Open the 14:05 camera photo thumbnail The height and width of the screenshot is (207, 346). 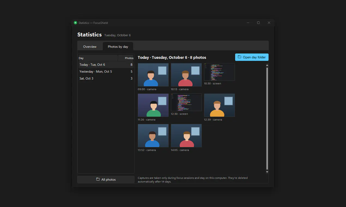point(186,136)
